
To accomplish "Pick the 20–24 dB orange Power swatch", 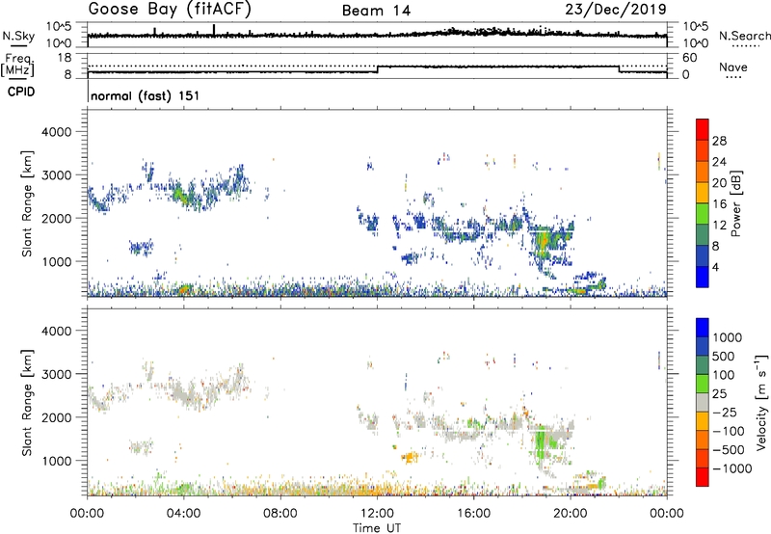I will pos(703,172).
